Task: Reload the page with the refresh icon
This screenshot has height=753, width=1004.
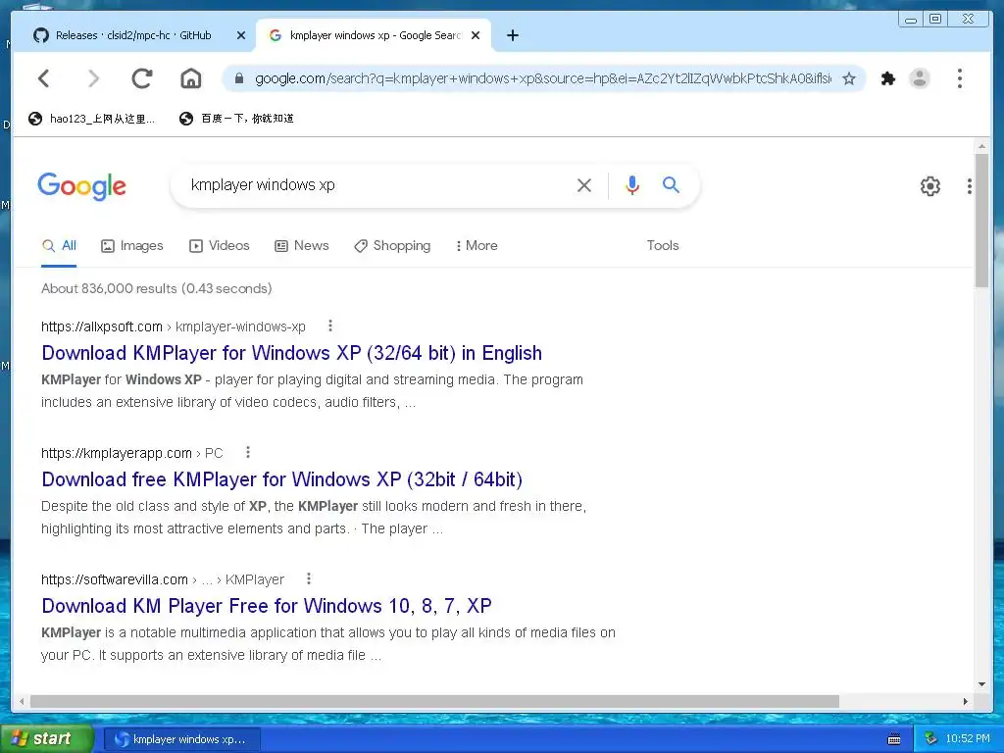Action: (x=142, y=78)
